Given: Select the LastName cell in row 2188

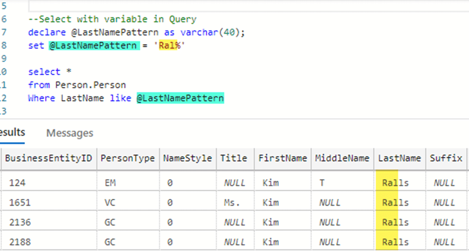Looking at the screenshot, I should tap(395, 242).
